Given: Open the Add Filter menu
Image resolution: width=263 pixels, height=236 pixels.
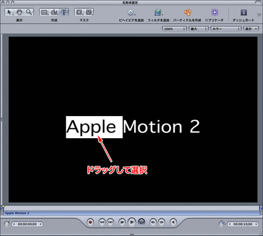Looking at the screenshot, I should tap(158, 13).
